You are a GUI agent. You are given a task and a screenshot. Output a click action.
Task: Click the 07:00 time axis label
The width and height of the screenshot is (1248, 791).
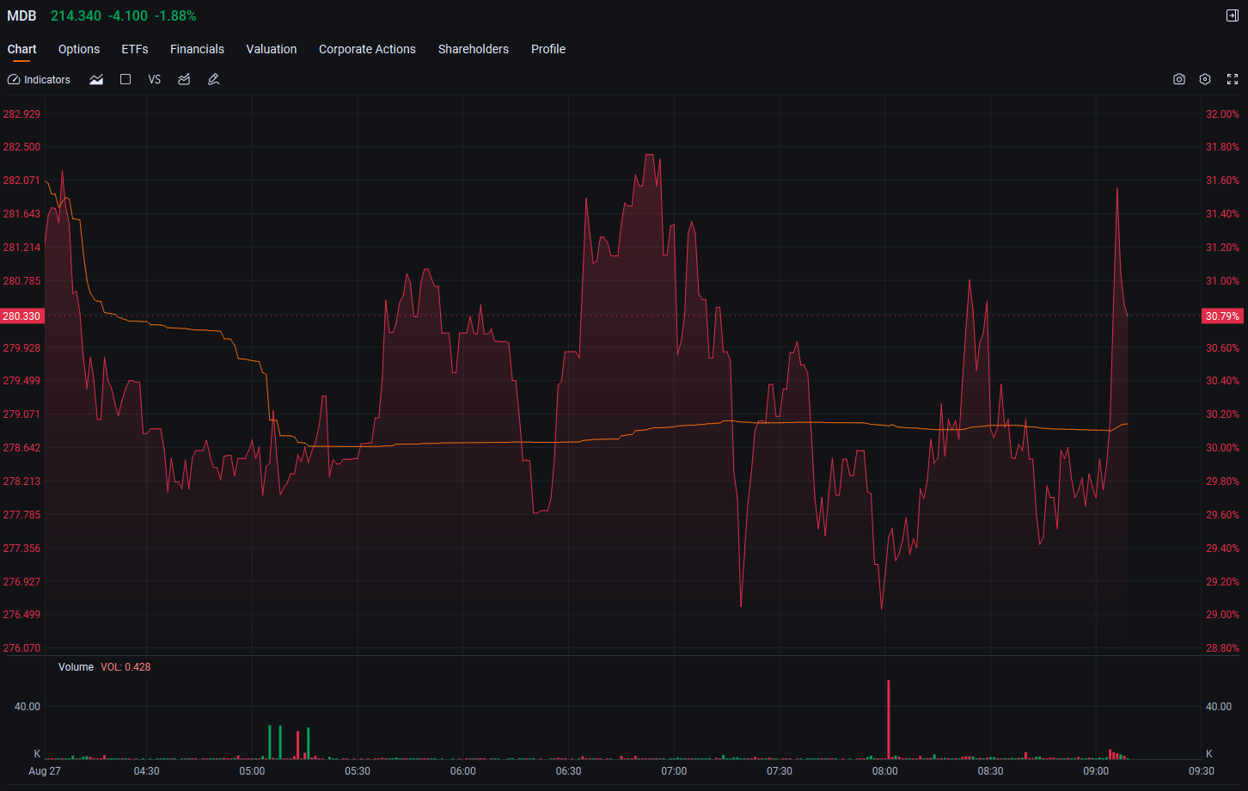tap(674, 771)
